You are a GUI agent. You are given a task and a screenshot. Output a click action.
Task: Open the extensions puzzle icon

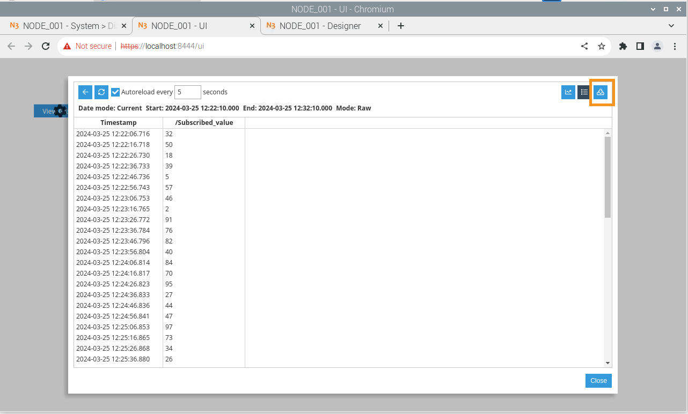pyautogui.click(x=623, y=46)
